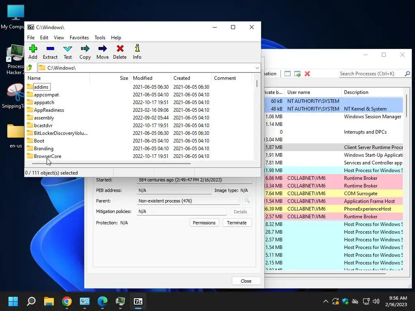Sort files by Name column
415x311 pixels.
coord(58,78)
